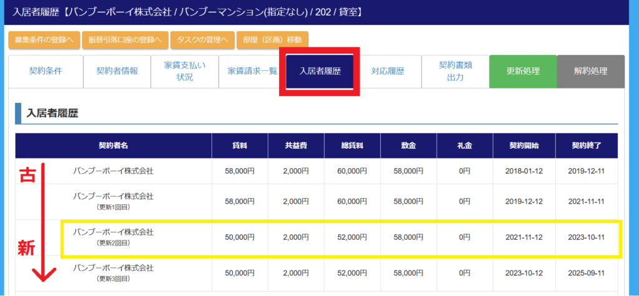Click 58,000円 deposit in 更新1回目 row
The height and width of the screenshot is (296, 639).
tap(408, 201)
